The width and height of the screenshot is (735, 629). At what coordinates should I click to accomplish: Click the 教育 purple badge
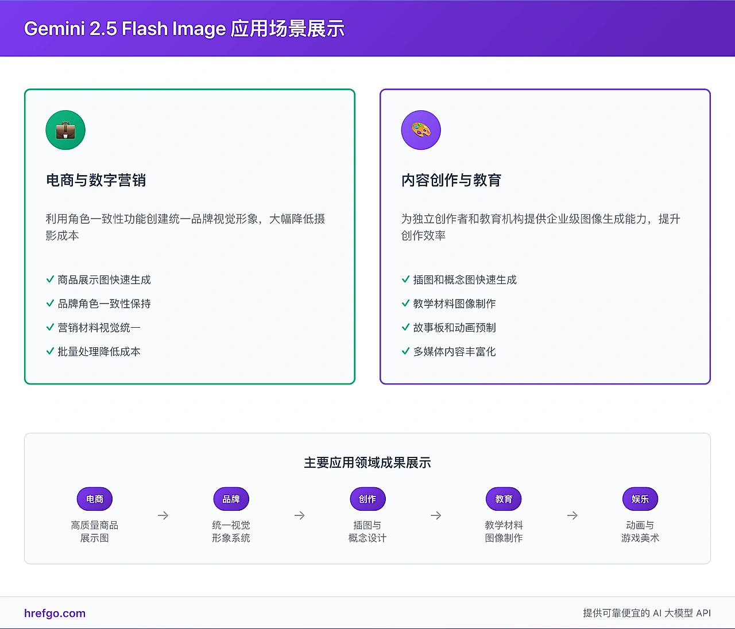tap(504, 499)
